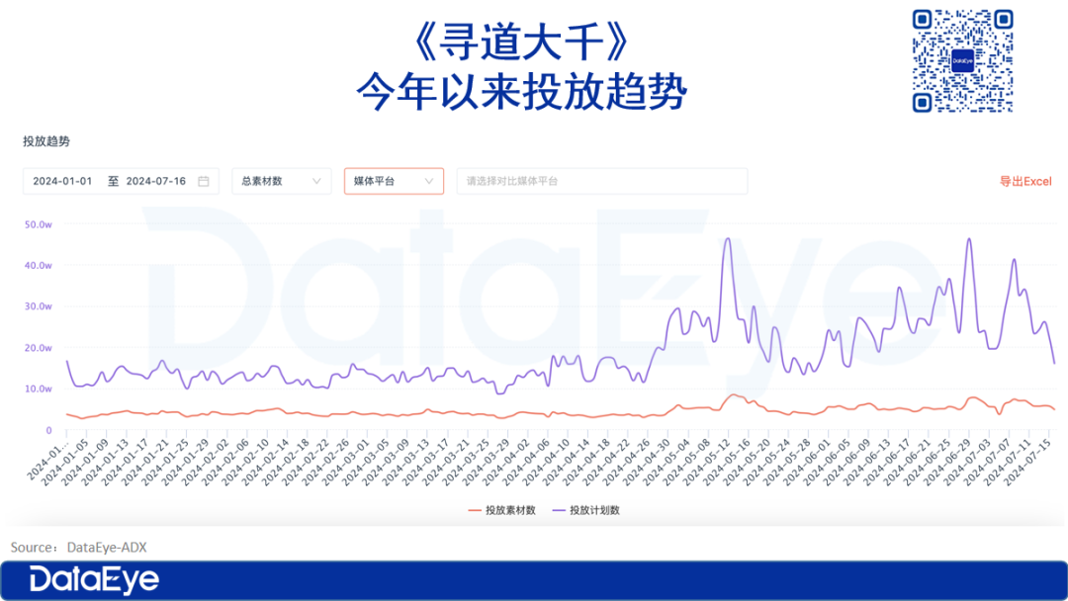This screenshot has width=1068, height=601.
Task: Toggle the 投放计划数 legend label
Action: [595, 510]
